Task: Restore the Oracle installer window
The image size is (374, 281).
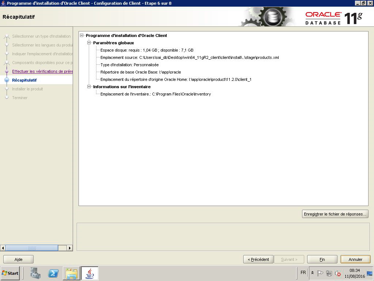Action: pyautogui.click(x=363, y=3)
